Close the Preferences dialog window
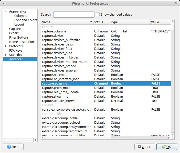 click(176, 3)
